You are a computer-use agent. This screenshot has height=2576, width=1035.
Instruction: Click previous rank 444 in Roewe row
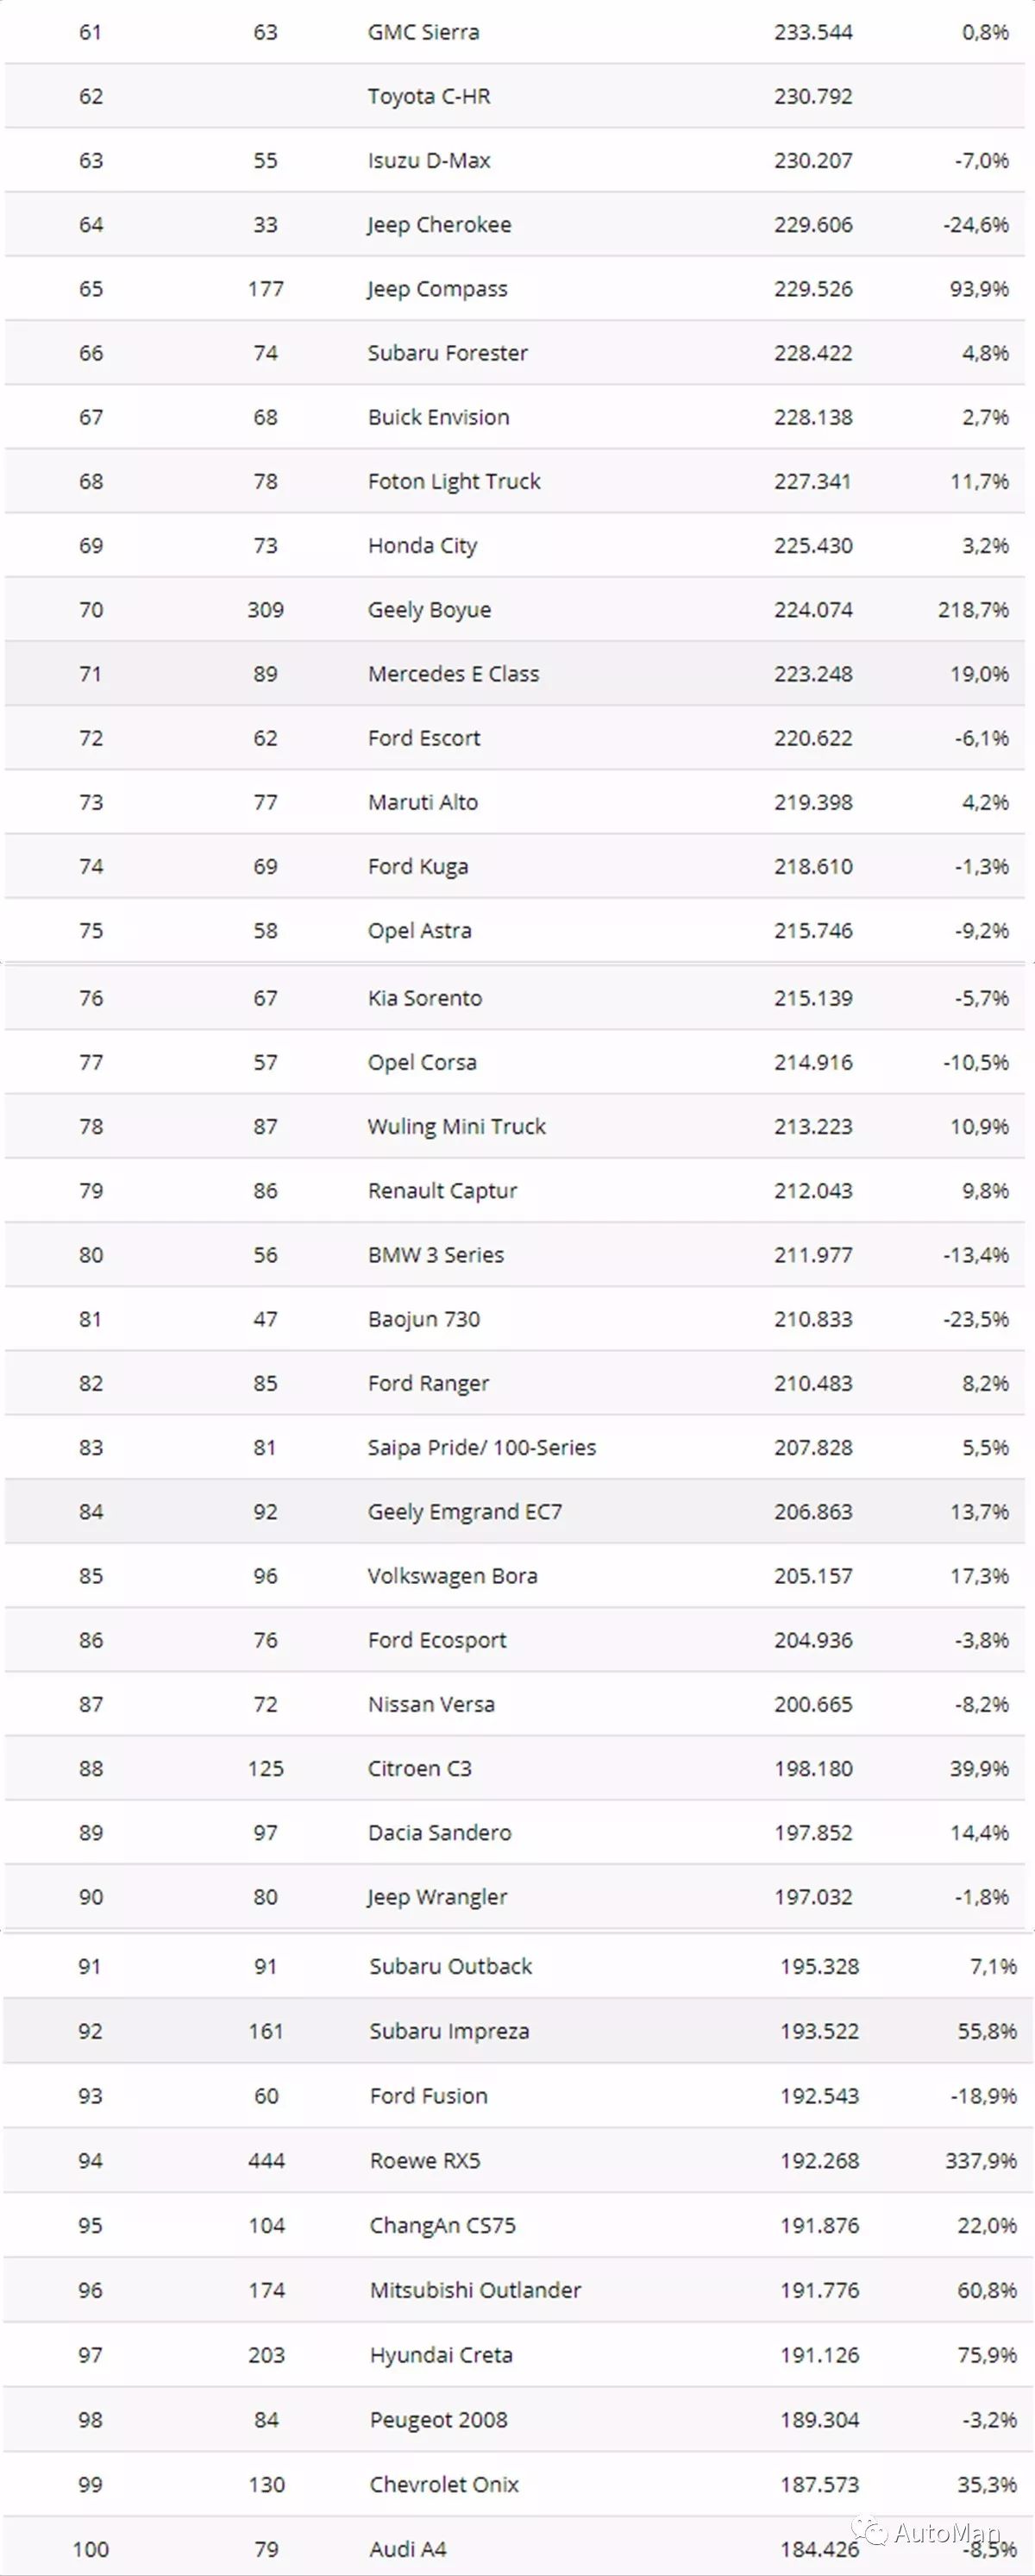coord(266,2160)
